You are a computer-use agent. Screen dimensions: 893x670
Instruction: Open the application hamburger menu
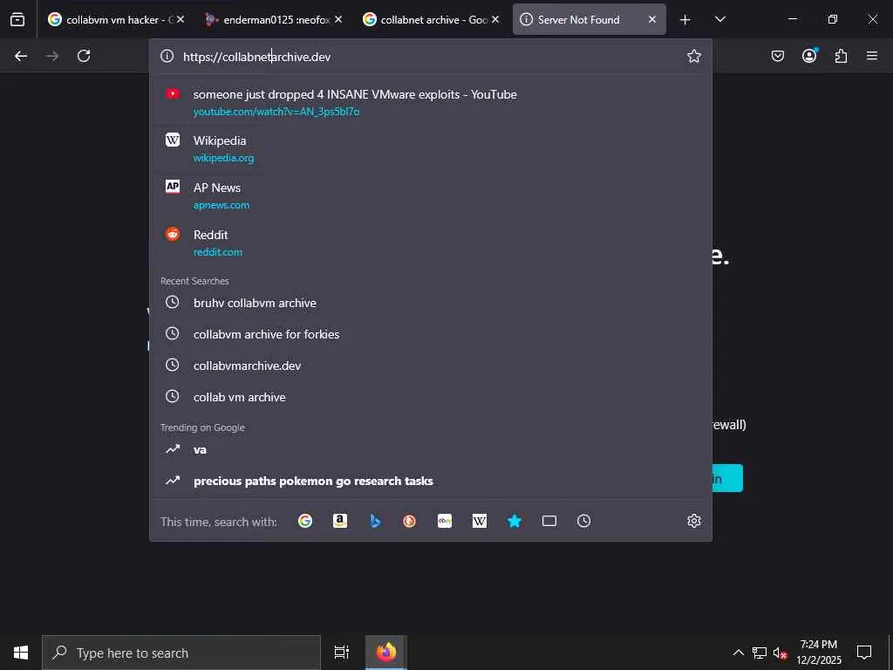pyautogui.click(x=872, y=56)
